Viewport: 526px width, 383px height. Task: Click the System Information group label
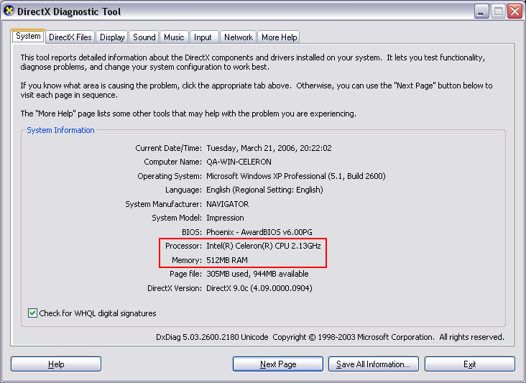60,130
